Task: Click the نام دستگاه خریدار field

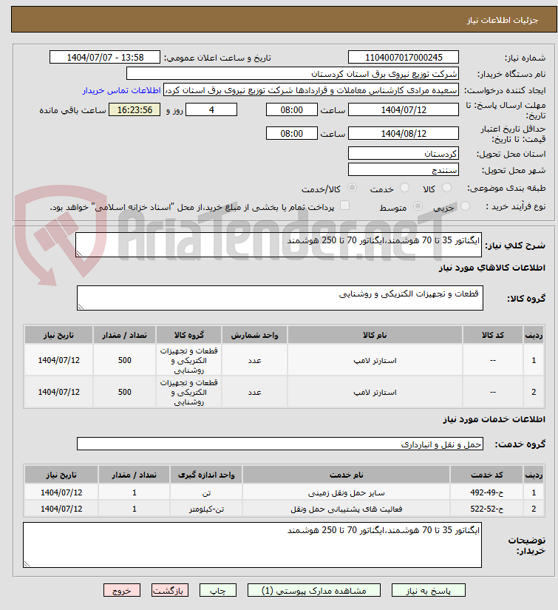Action: point(293,73)
